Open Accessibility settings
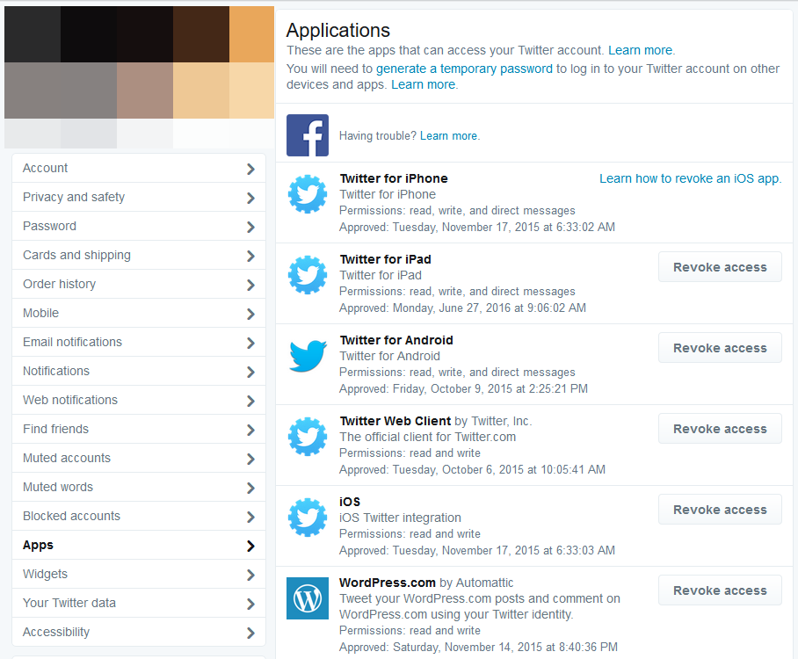 139,632
